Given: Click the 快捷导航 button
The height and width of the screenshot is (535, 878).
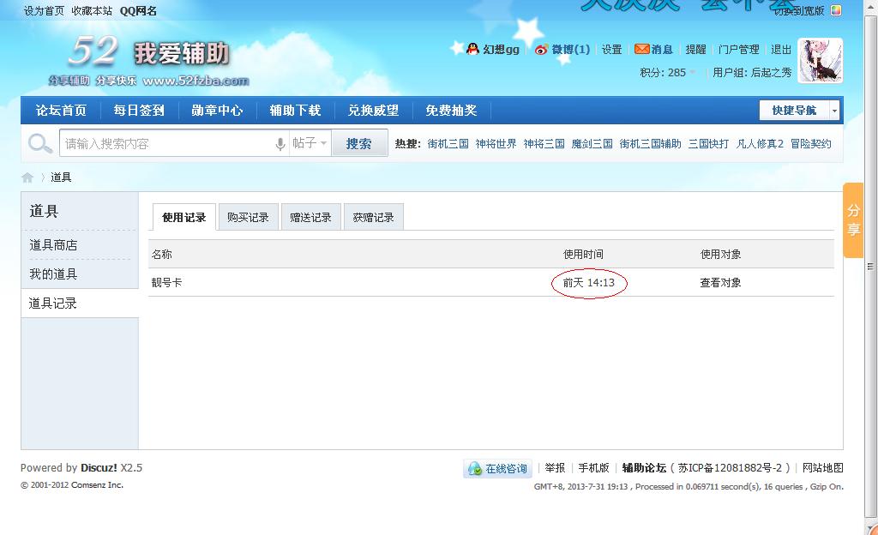Looking at the screenshot, I should click(794, 111).
